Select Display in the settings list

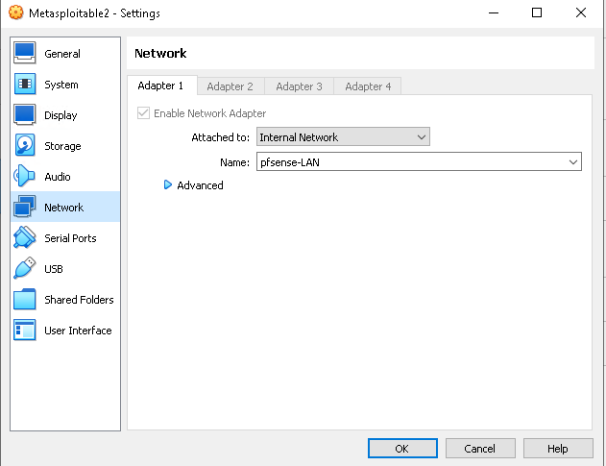pos(65,115)
